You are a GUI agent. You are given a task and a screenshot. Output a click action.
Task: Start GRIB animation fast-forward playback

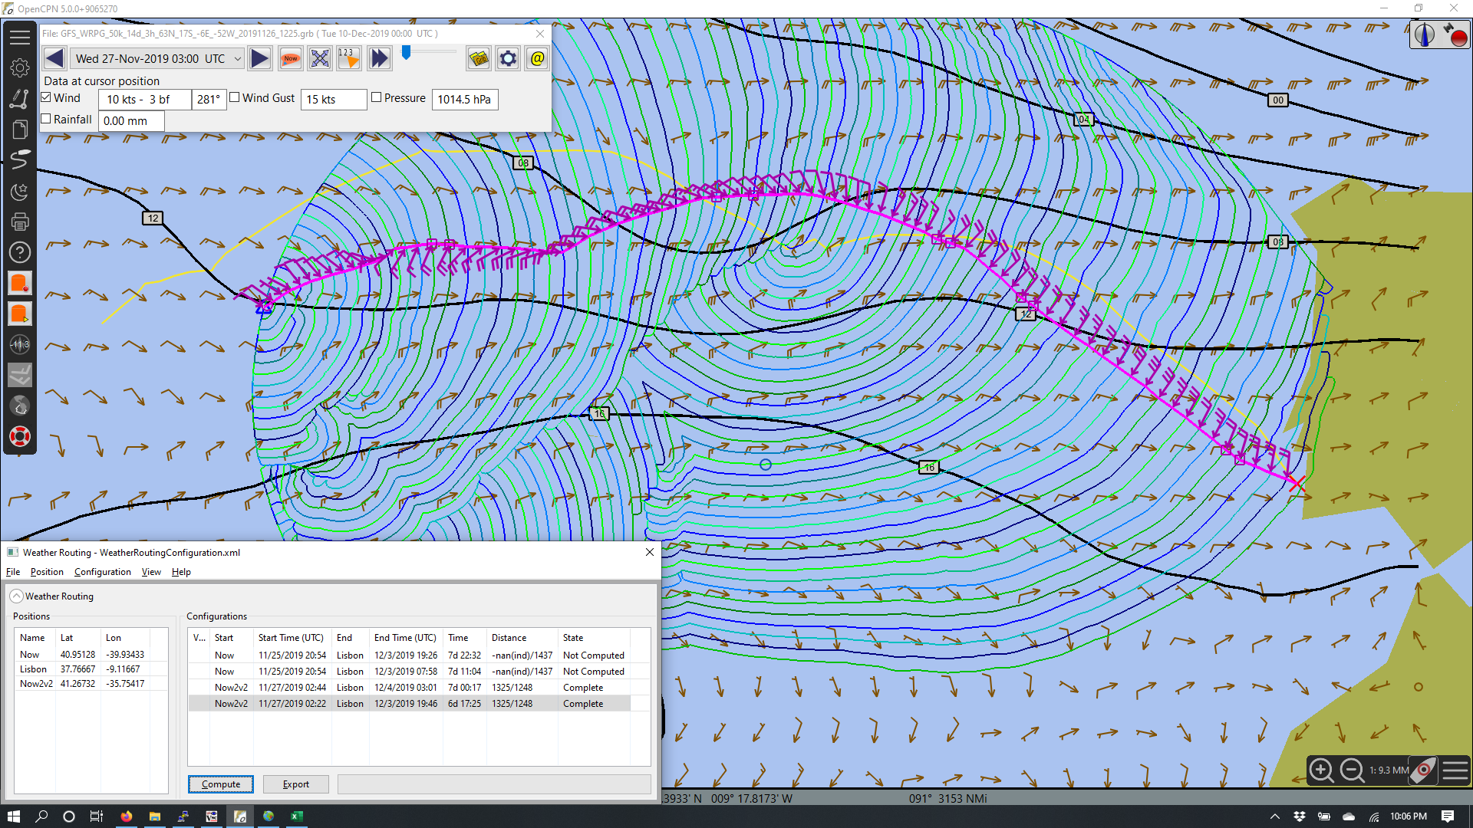coord(379,58)
